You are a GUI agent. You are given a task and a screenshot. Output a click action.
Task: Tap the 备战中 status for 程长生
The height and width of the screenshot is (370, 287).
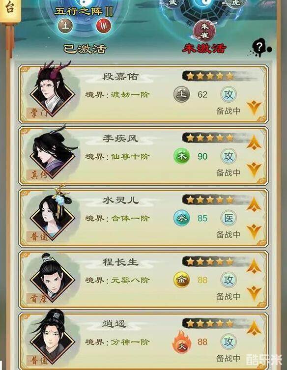point(228,296)
